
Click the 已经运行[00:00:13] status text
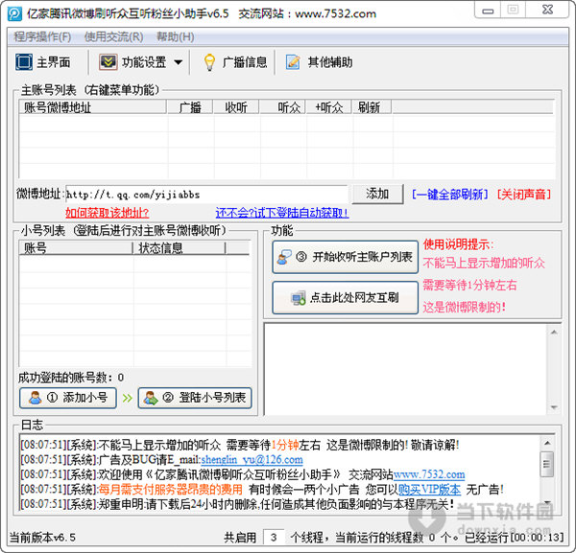[514, 538]
